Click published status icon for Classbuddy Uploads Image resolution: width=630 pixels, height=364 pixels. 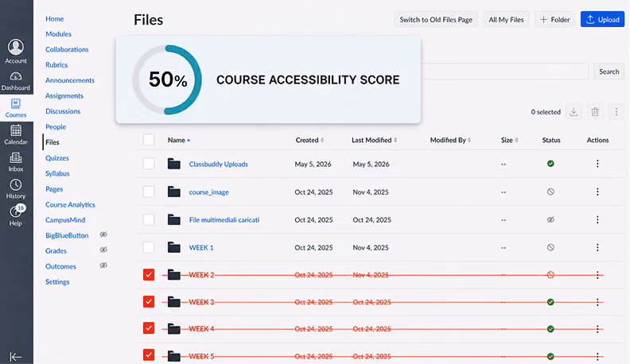pyautogui.click(x=550, y=164)
